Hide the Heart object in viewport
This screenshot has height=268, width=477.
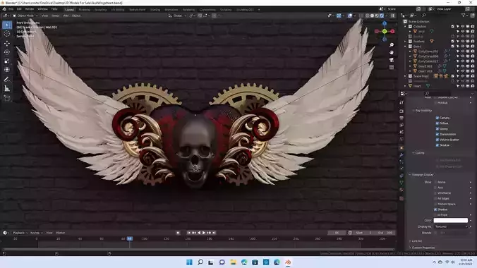[462, 86]
